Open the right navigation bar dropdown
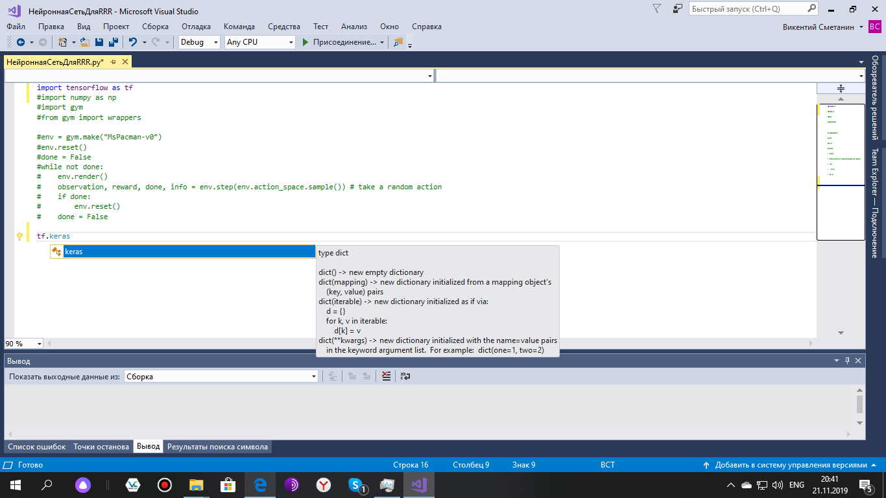The width and height of the screenshot is (886, 498). (x=861, y=76)
